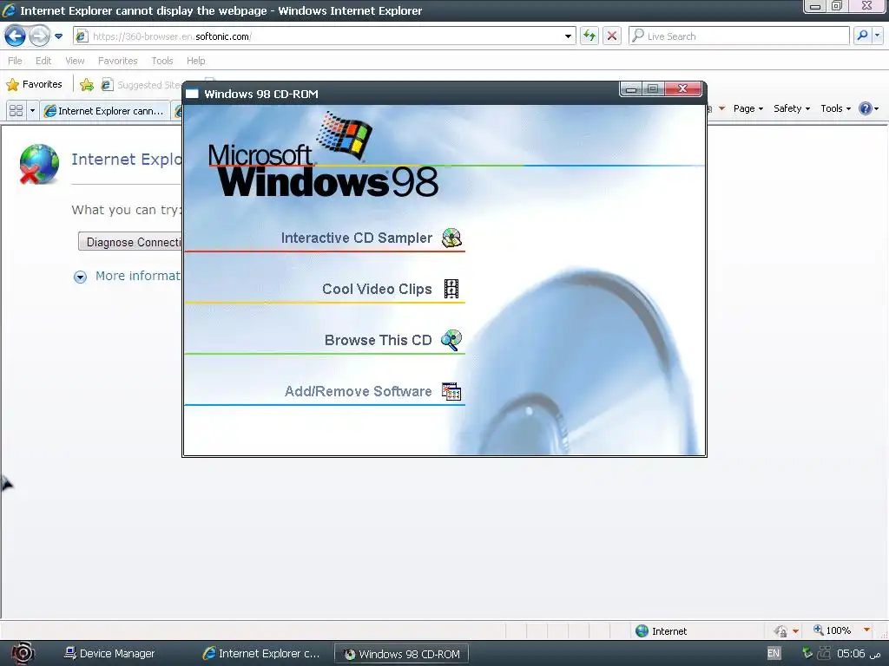This screenshot has width=889, height=666.
Task: Select the 'Internet Explorer cann...' tab
Action: [x=105, y=111]
